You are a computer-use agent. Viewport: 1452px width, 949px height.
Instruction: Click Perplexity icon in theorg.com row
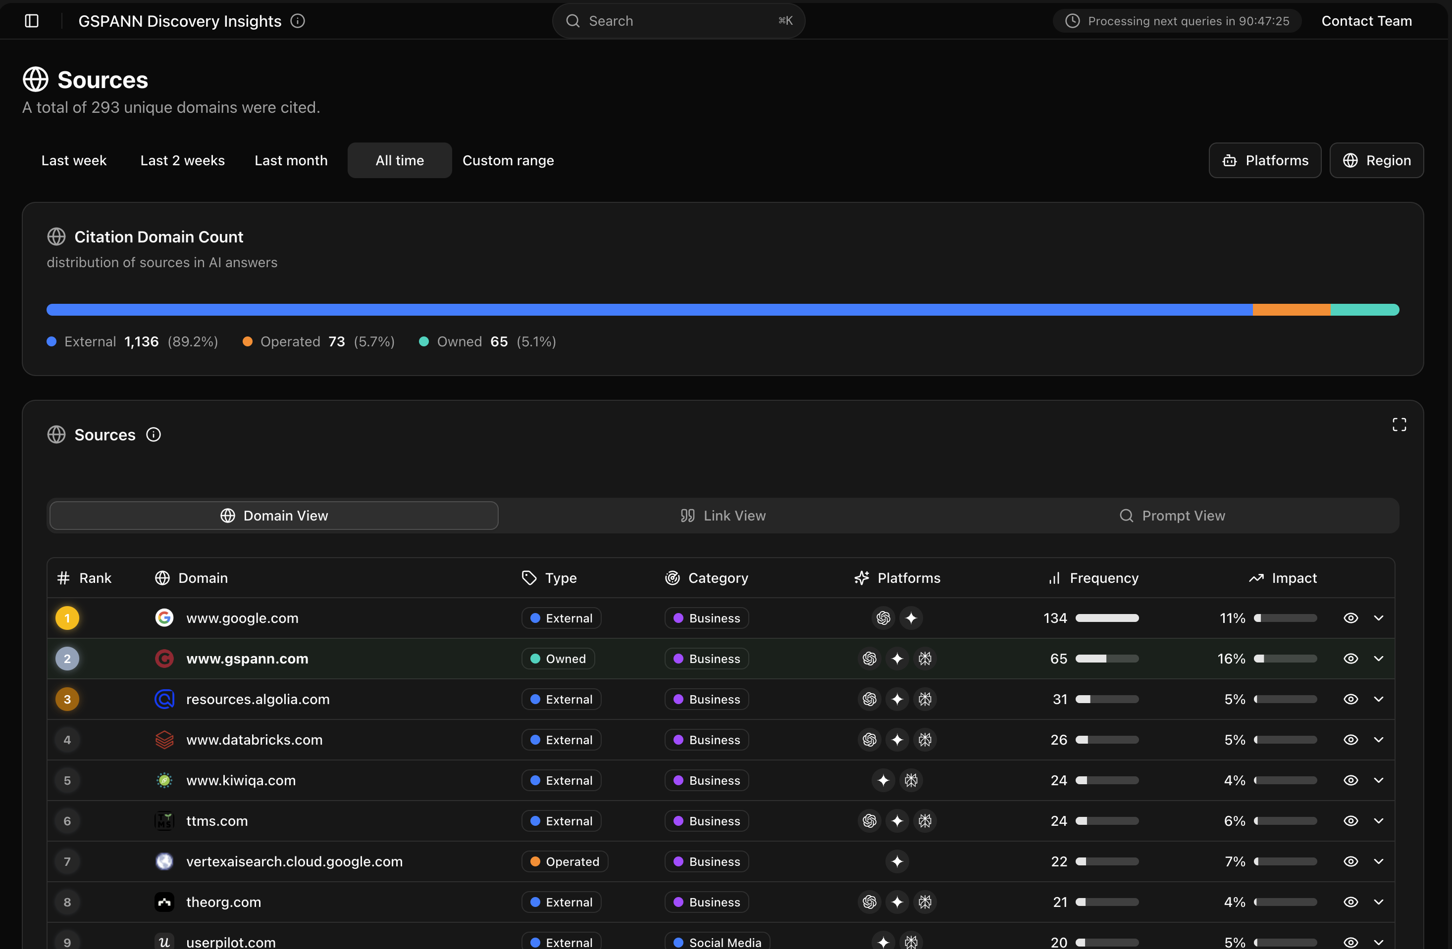[x=925, y=902]
